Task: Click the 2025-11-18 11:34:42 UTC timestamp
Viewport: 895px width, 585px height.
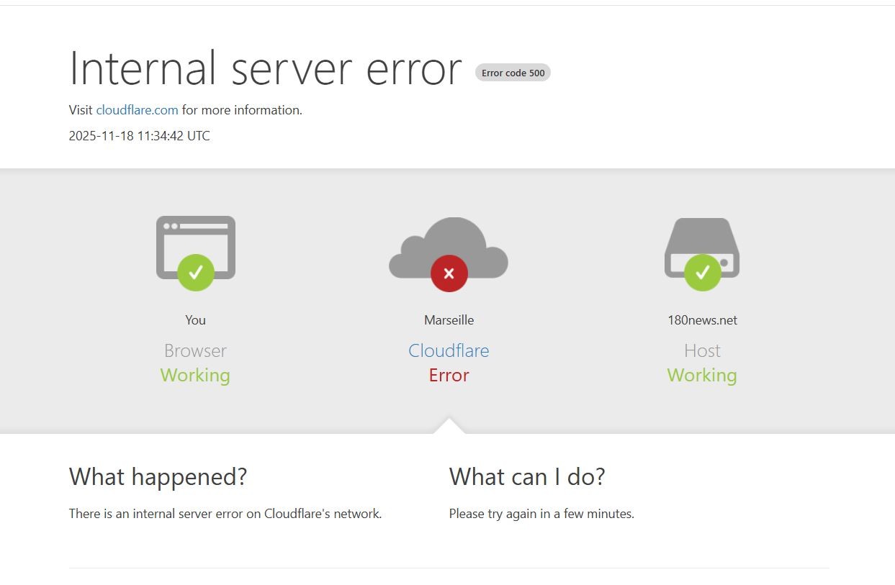Action: (140, 136)
